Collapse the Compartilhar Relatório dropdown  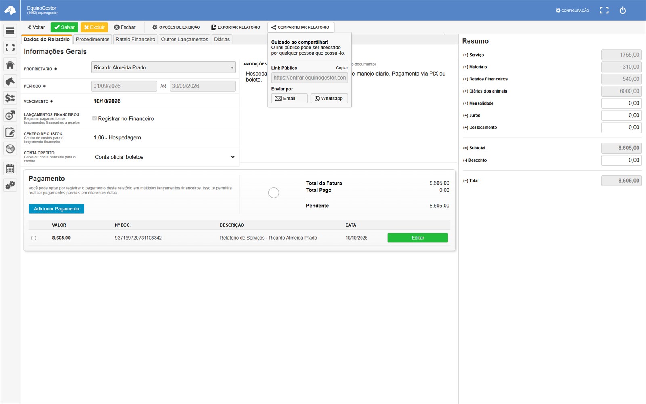[300, 27]
